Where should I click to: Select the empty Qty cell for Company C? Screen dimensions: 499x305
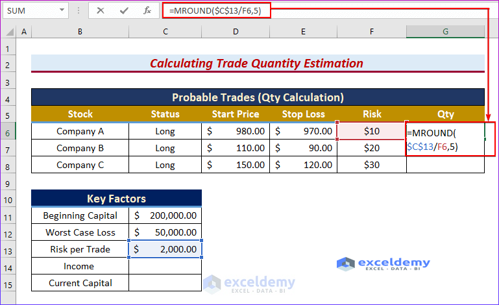click(x=445, y=165)
